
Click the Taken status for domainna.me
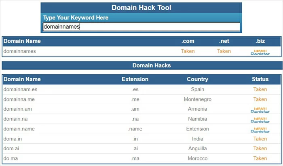(260, 99)
